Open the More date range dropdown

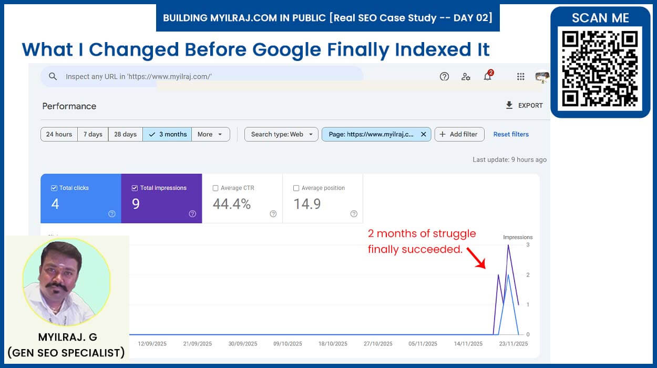210,134
